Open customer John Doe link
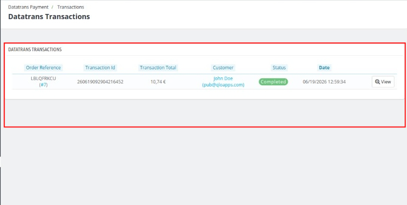 (223, 81)
